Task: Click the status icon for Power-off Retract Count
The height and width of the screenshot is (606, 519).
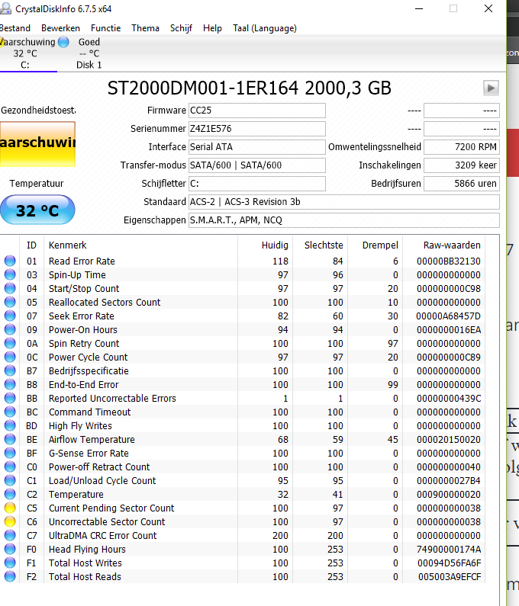Action: (10, 467)
